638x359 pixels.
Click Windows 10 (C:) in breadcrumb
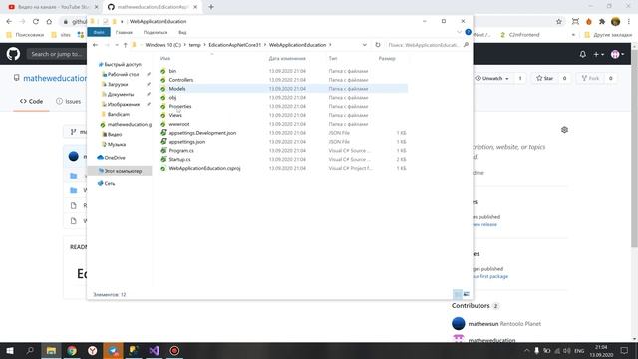162,45
